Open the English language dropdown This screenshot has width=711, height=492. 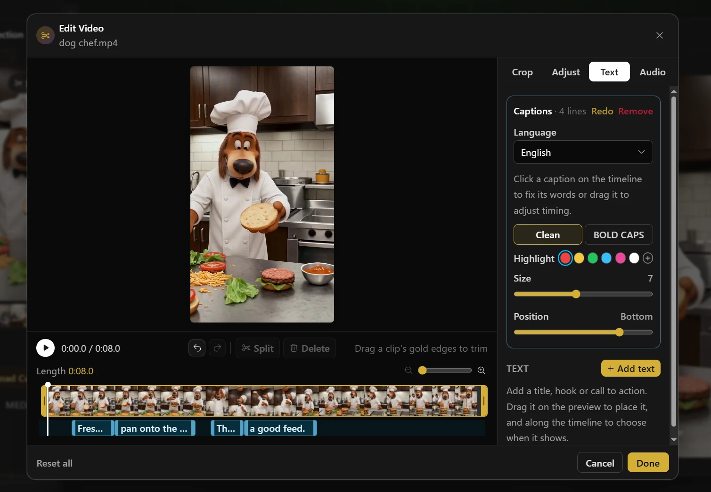(583, 152)
